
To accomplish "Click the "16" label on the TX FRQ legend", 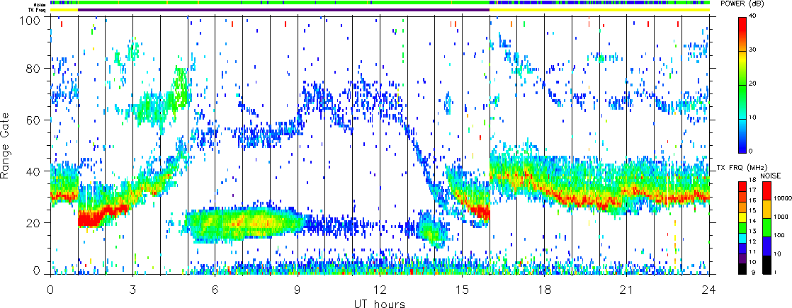I will (x=752, y=200).
